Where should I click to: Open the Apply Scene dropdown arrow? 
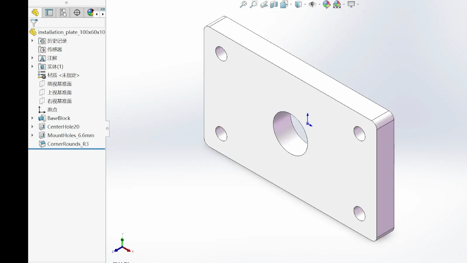click(344, 4)
